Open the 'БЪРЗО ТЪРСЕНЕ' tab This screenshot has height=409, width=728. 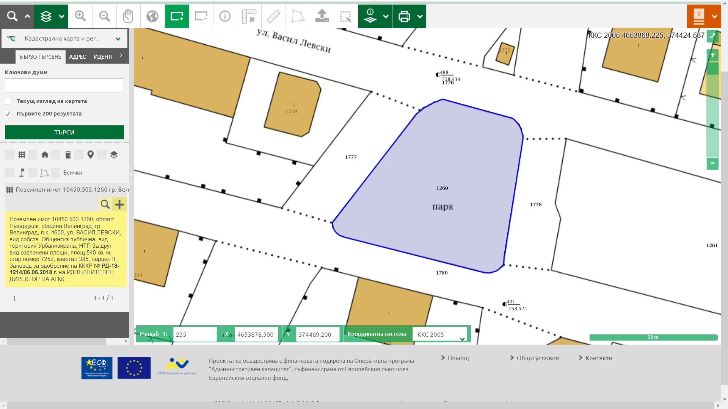click(x=40, y=57)
